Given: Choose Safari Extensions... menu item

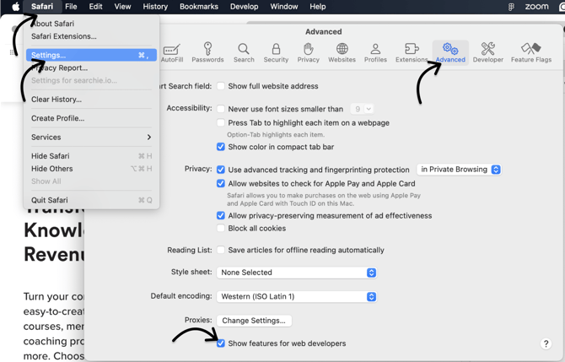Looking at the screenshot, I should coord(91,36).
